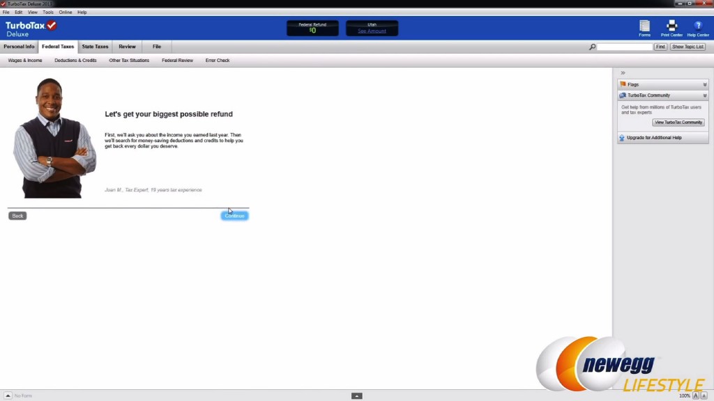The image size is (714, 401).
Task: Click Show Topic List
Action: 688,47
